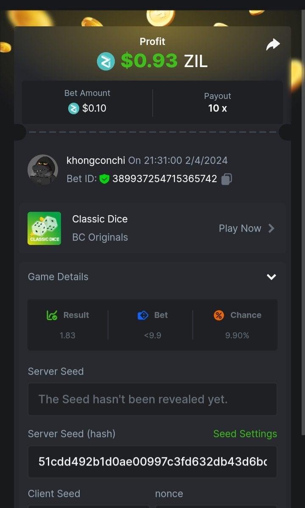Click the ZIL coin icon beside profit
The image size is (305, 508).
(x=105, y=62)
